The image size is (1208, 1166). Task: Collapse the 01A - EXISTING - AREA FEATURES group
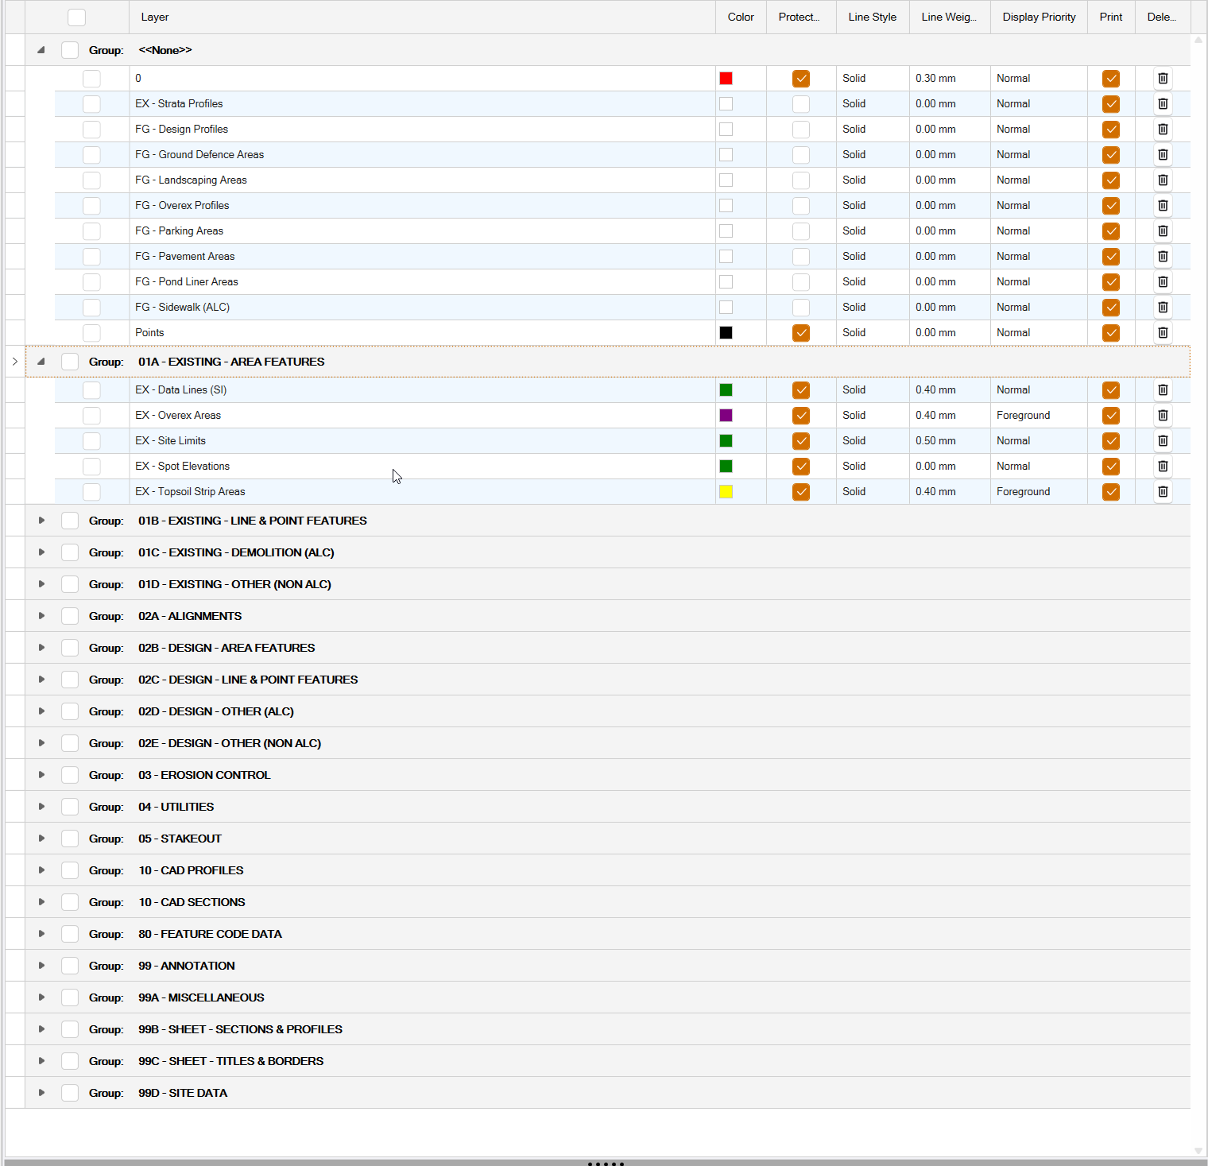[x=41, y=362]
